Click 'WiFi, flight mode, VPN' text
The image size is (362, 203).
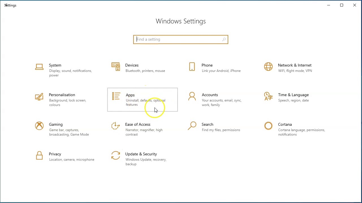click(295, 71)
